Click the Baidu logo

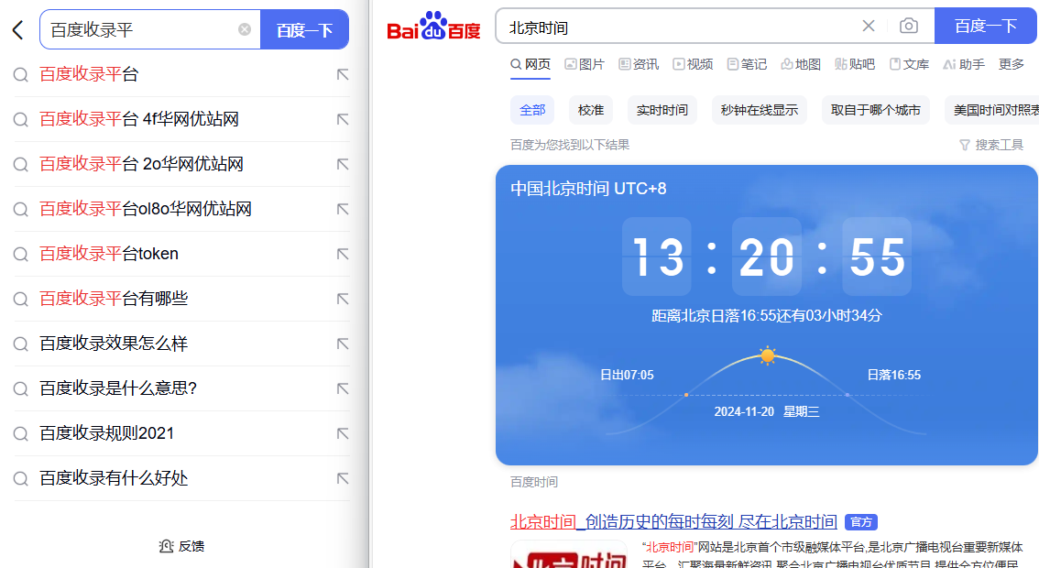[x=433, y=27]
